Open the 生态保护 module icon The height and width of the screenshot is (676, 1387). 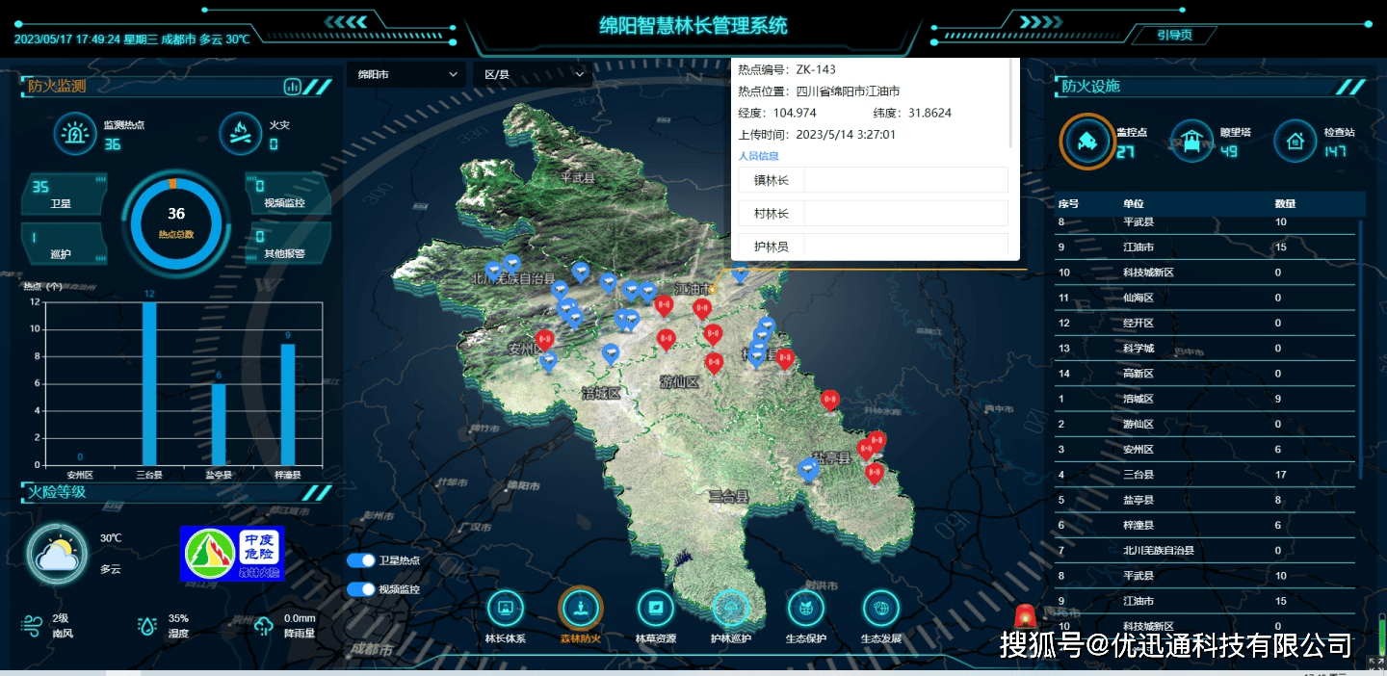click(806, 608)
